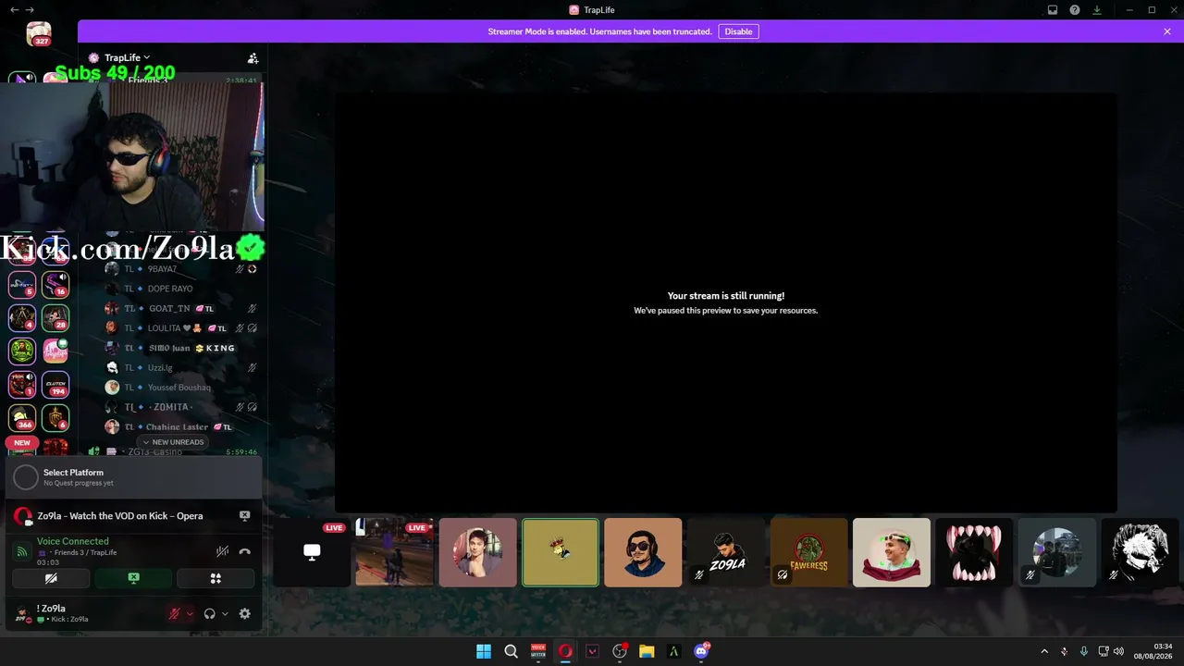Open the server icon with badge 16
The image size is (1184, 666).
55,284
